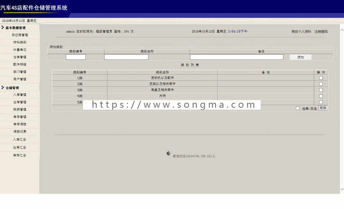Click the 类别列表 table title
The height and width of the screenshot is (209, 344).
tap(190, 65)
